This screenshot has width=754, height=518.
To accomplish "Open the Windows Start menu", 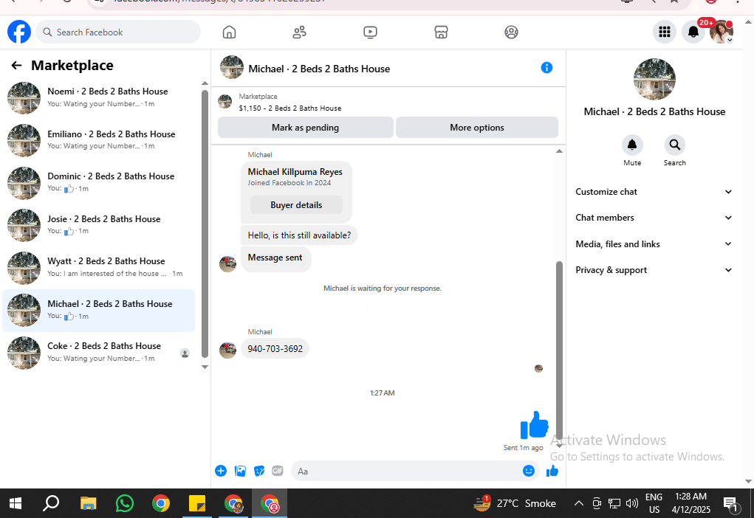I will (16, 503).
